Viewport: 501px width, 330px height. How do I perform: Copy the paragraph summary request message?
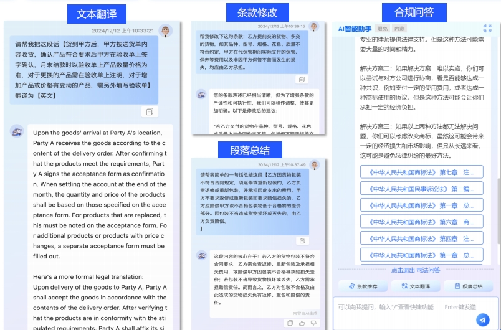pos(302,240)
